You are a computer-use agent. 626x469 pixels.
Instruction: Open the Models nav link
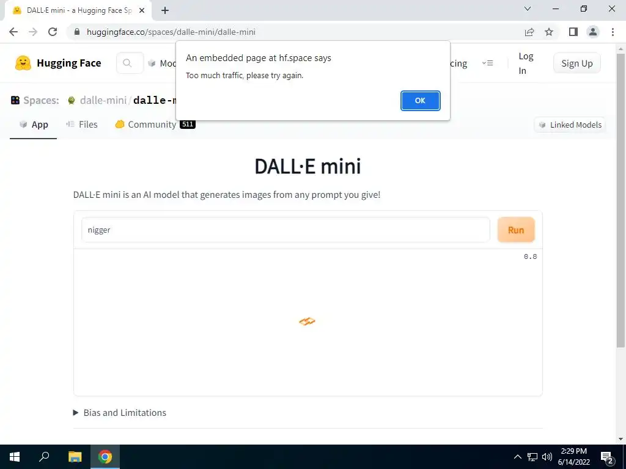coord(163,64)
